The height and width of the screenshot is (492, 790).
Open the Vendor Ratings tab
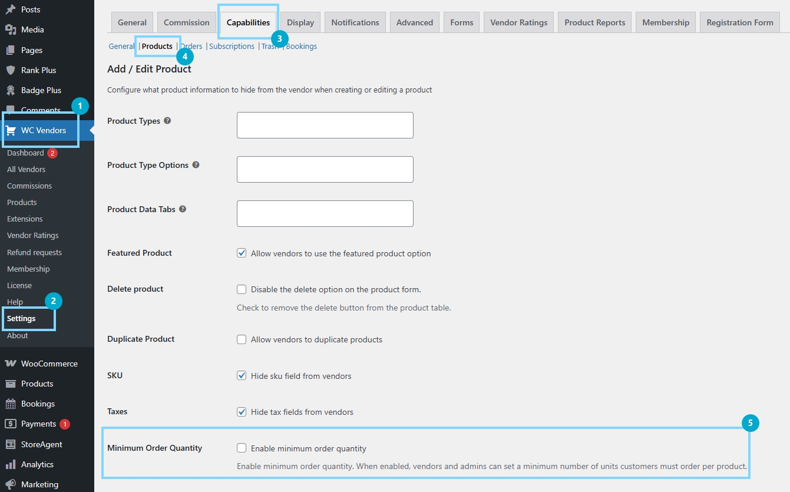pyautogui.click(x=518, y=22)
